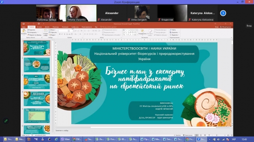Click the Create slide (Создать слайд) icon

(x=46, y=31)
